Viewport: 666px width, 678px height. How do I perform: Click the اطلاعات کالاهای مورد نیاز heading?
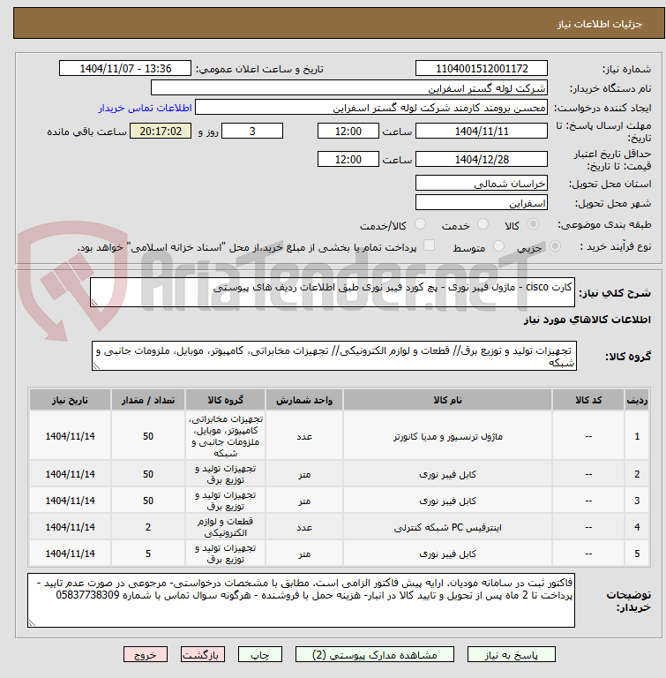(x=587, y=320)
